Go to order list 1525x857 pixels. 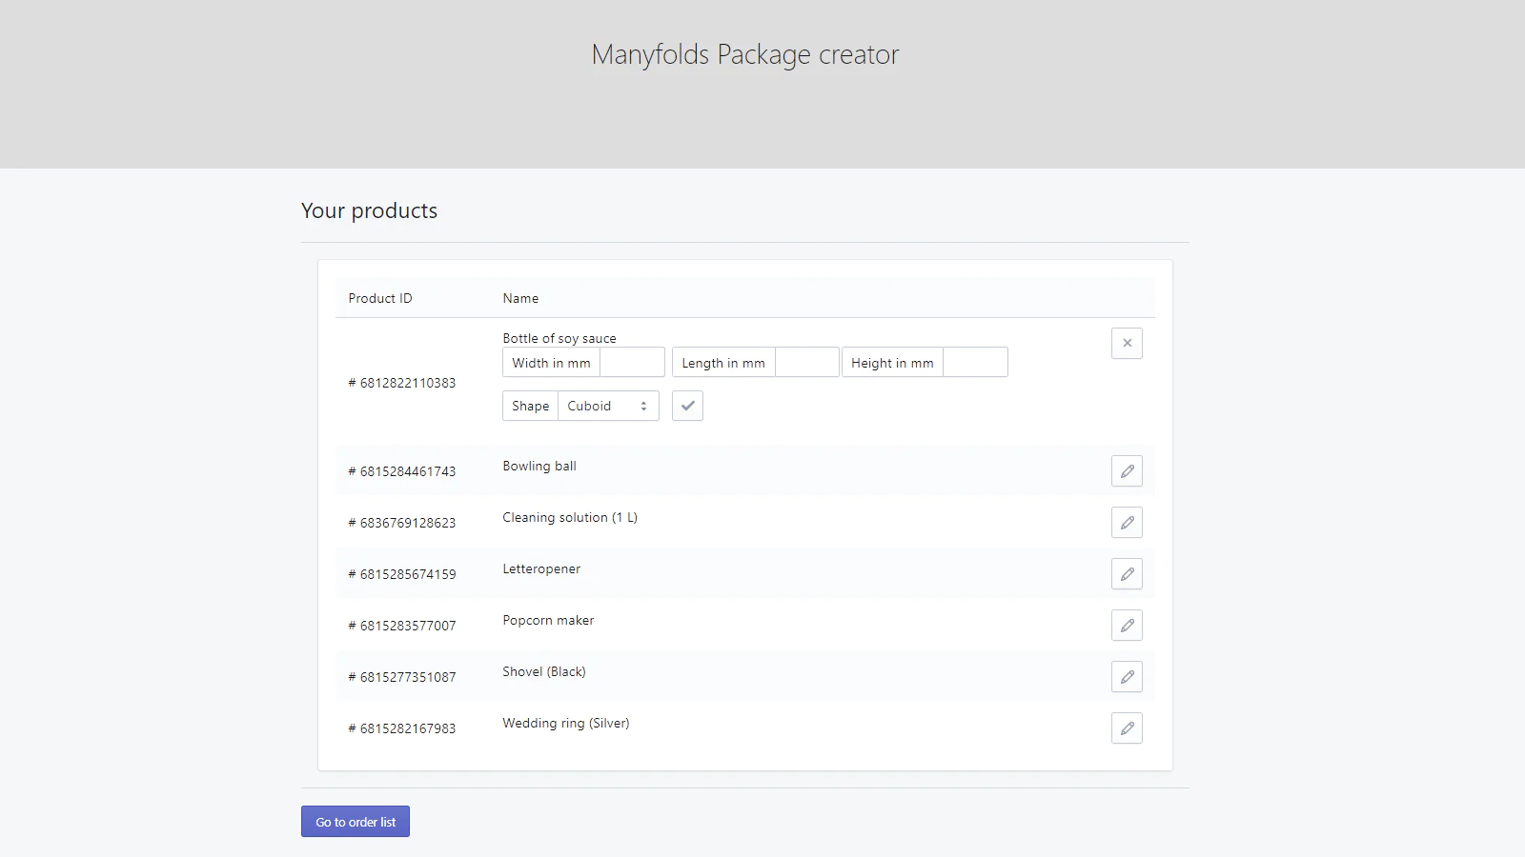point(356,822)
